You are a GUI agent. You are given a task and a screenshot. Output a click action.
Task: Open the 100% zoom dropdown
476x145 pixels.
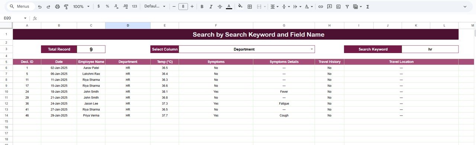(81, 7)
